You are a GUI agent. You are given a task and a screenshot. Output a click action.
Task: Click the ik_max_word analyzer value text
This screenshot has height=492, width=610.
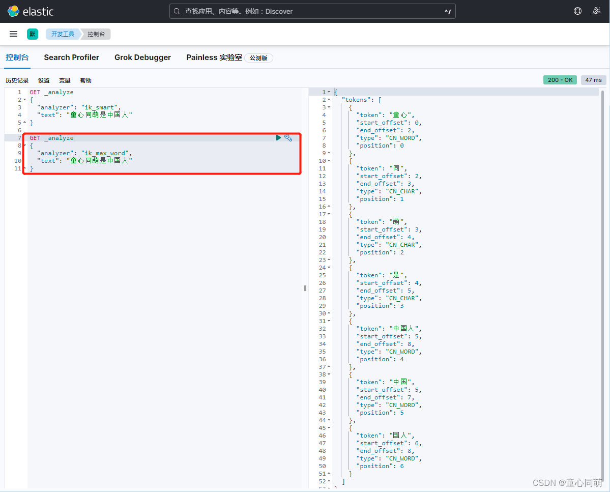pyautogui.click(x=105, y=153)
